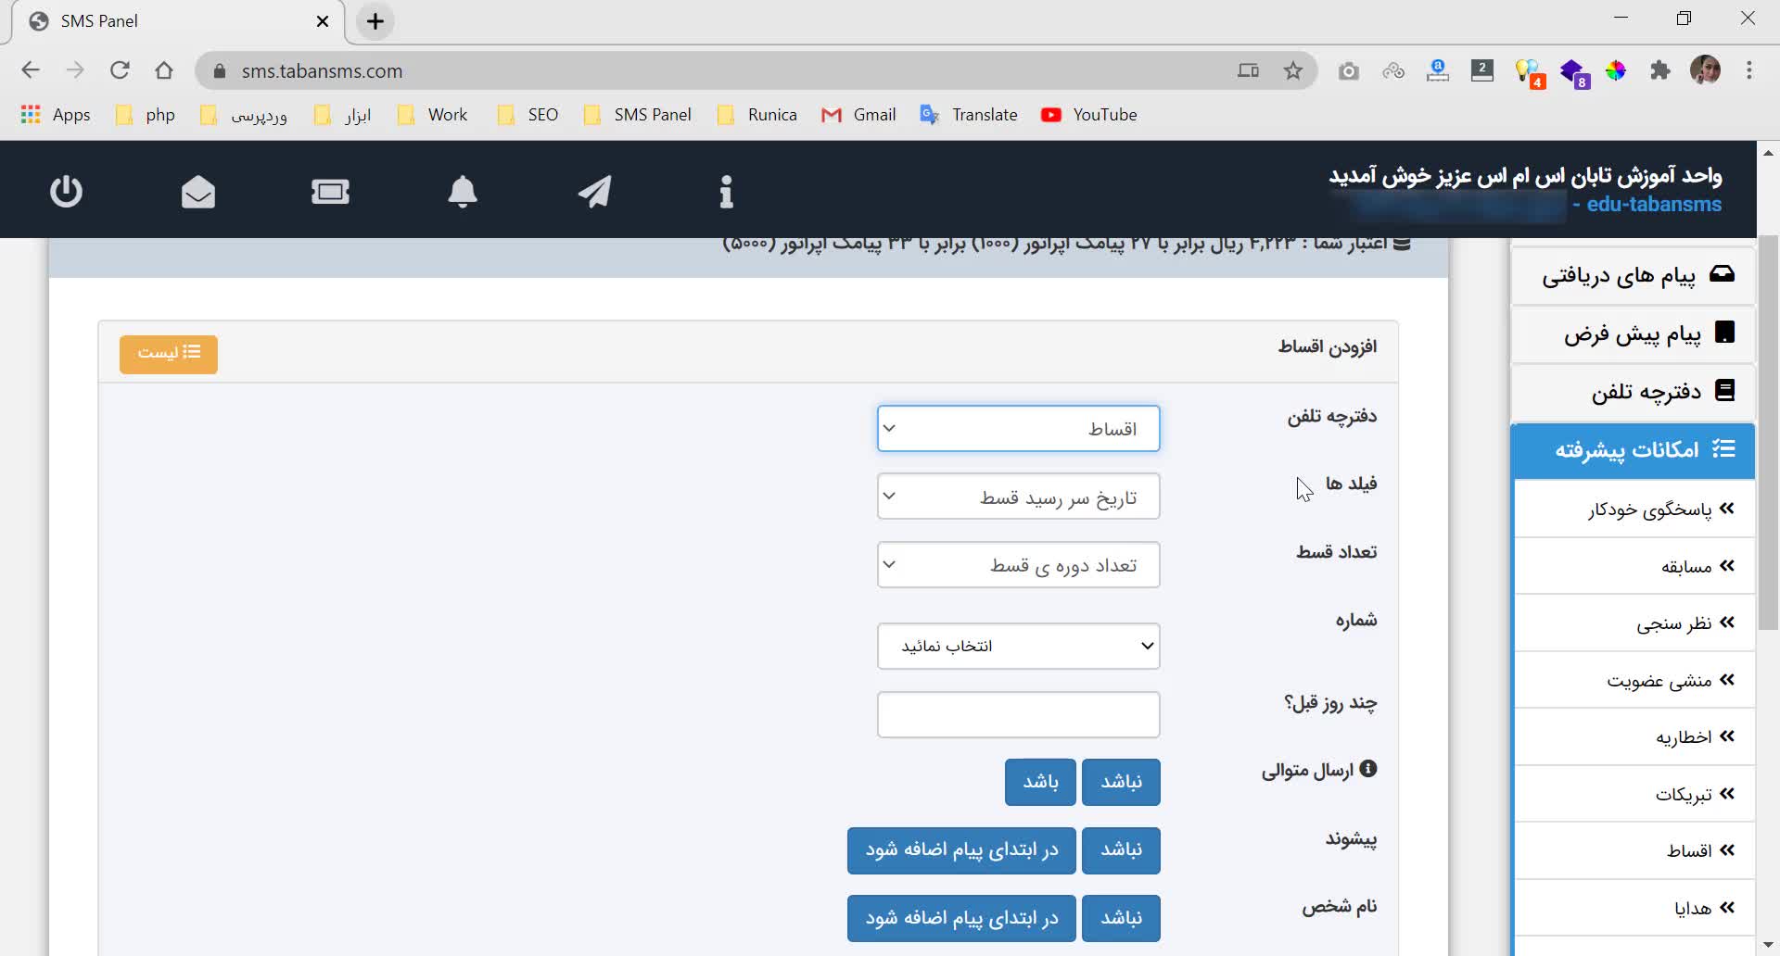Set ارسال متوالی to باشد
1780x956 pixels.
pyautogui.click(x=1040, y=782)
